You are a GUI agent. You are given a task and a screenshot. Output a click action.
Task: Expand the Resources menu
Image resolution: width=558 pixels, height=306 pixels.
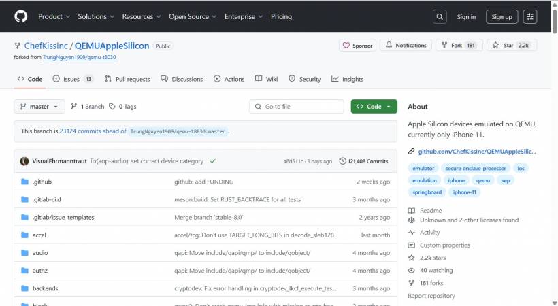click(142, 16)
